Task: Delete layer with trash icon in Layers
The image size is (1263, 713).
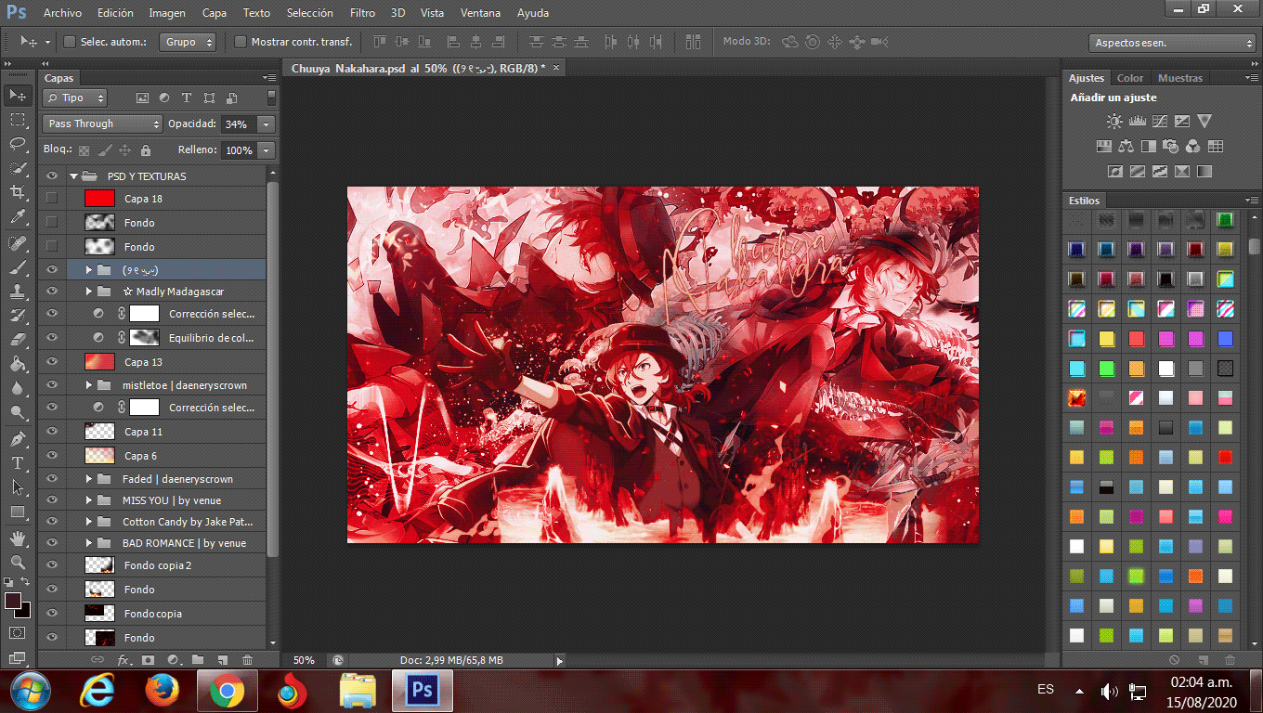Action: (247, 660)
